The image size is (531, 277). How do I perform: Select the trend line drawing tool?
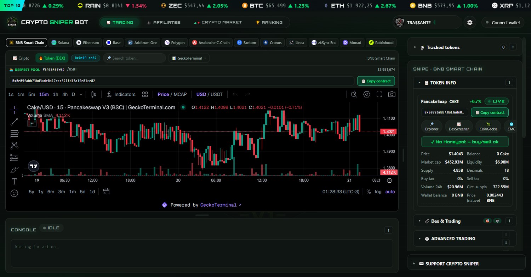(x=14, y=122)
